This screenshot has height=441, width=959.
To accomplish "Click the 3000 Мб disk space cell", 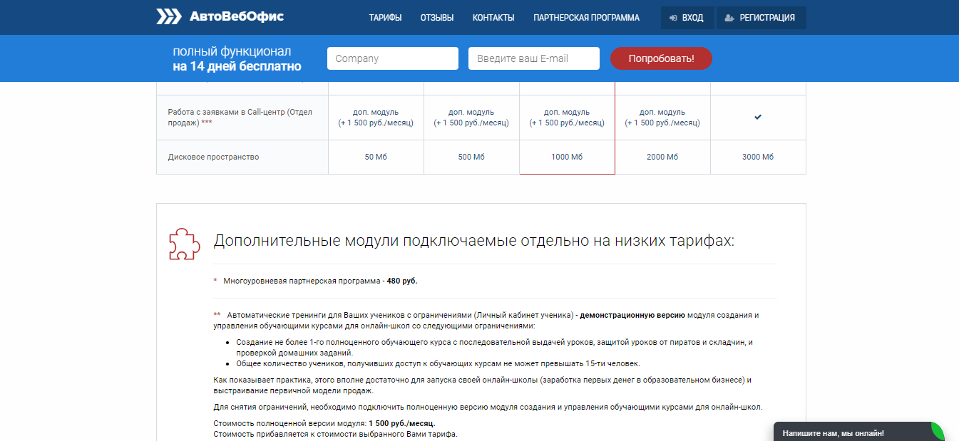I will pyautogui.click(x=758, y=157).
